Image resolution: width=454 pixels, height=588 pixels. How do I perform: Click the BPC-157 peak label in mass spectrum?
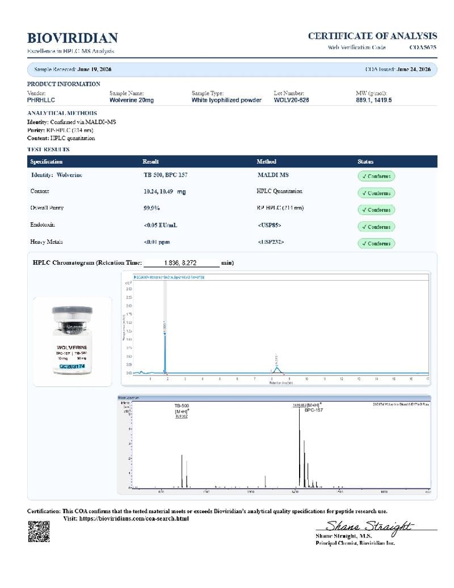click(313, 410)
